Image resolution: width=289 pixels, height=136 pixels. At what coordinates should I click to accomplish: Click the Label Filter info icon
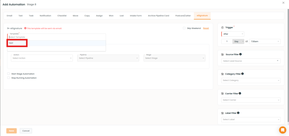[238, 113]
